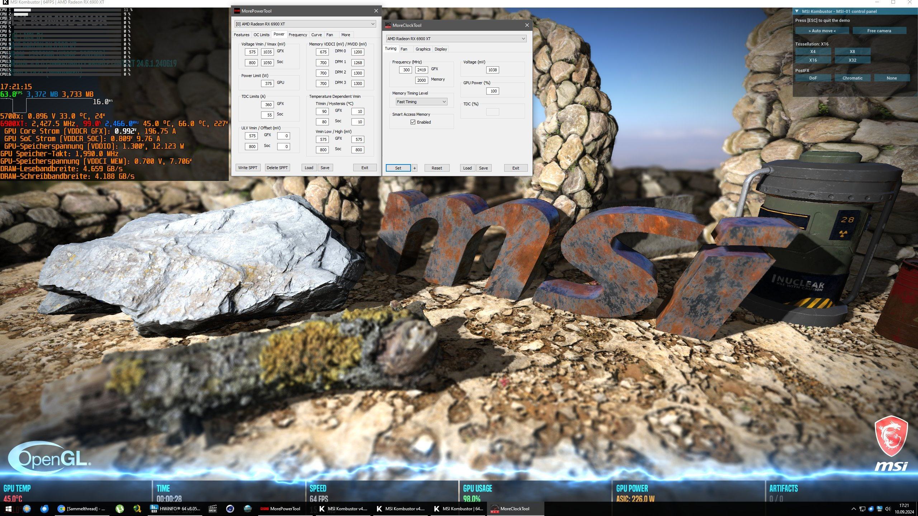Click the network tray icon
This screenshot has width=918, height=516.
tap(862, 509)
